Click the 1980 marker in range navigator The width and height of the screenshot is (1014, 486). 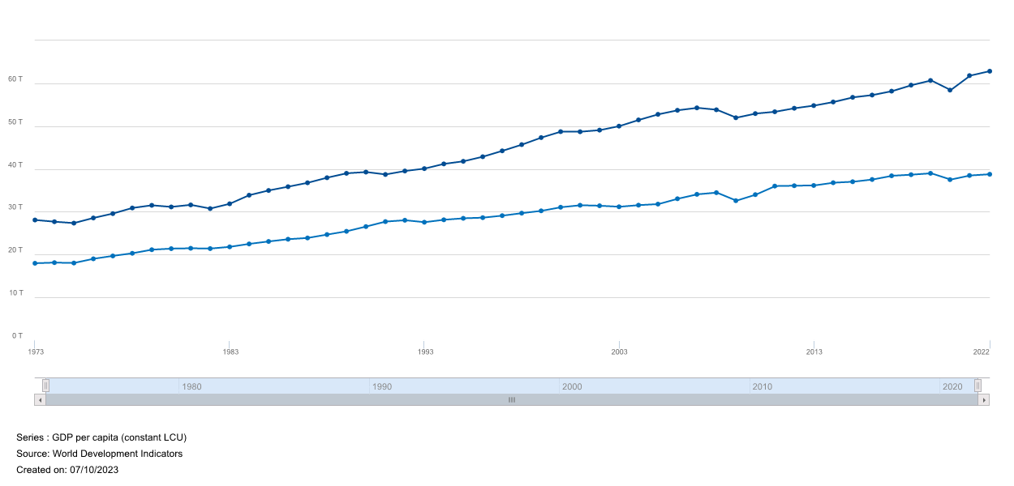pos(191,386)
